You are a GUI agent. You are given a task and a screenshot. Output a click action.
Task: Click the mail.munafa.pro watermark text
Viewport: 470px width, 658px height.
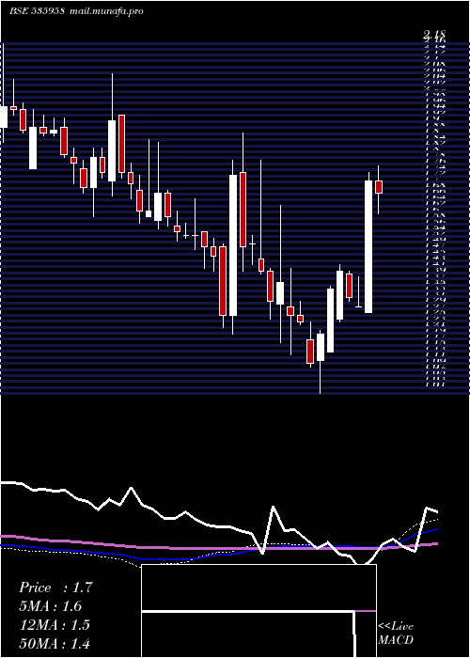click(x=105, y=11)
